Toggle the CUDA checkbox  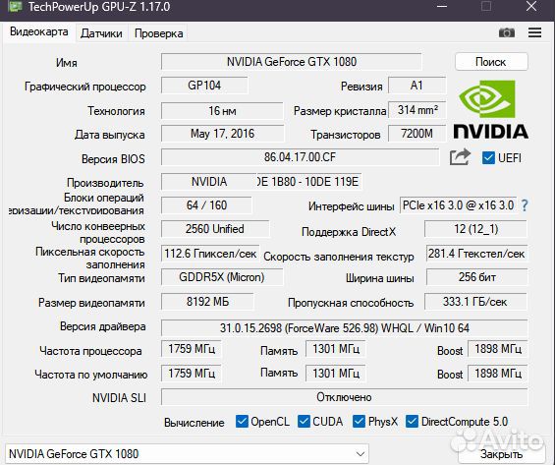(304, 422)
